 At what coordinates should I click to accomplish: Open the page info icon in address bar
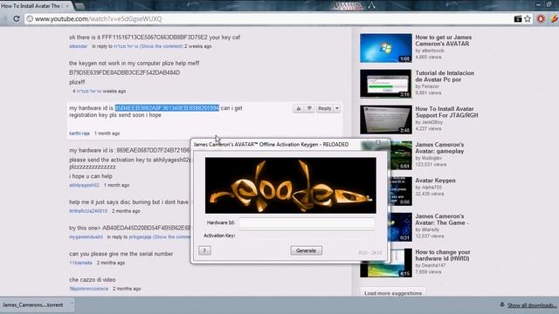30,19
